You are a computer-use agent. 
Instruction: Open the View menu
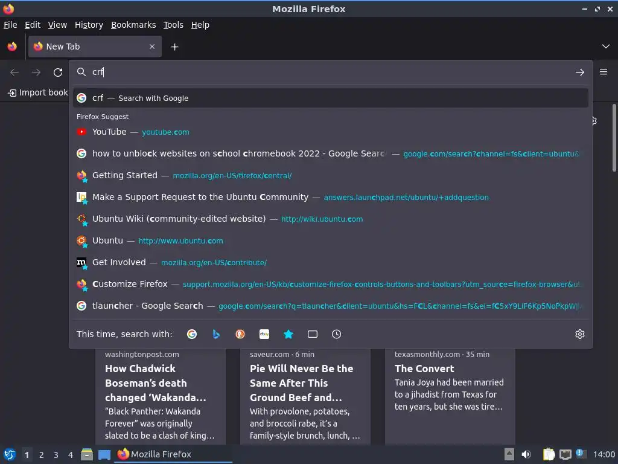coord(57,25)
